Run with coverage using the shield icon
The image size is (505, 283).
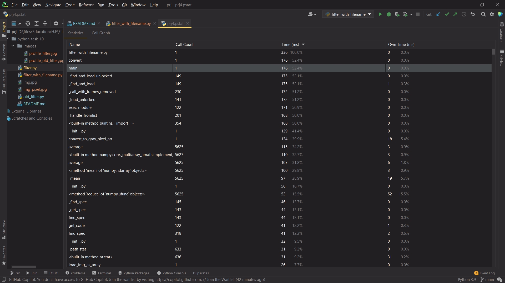point(397,14)
